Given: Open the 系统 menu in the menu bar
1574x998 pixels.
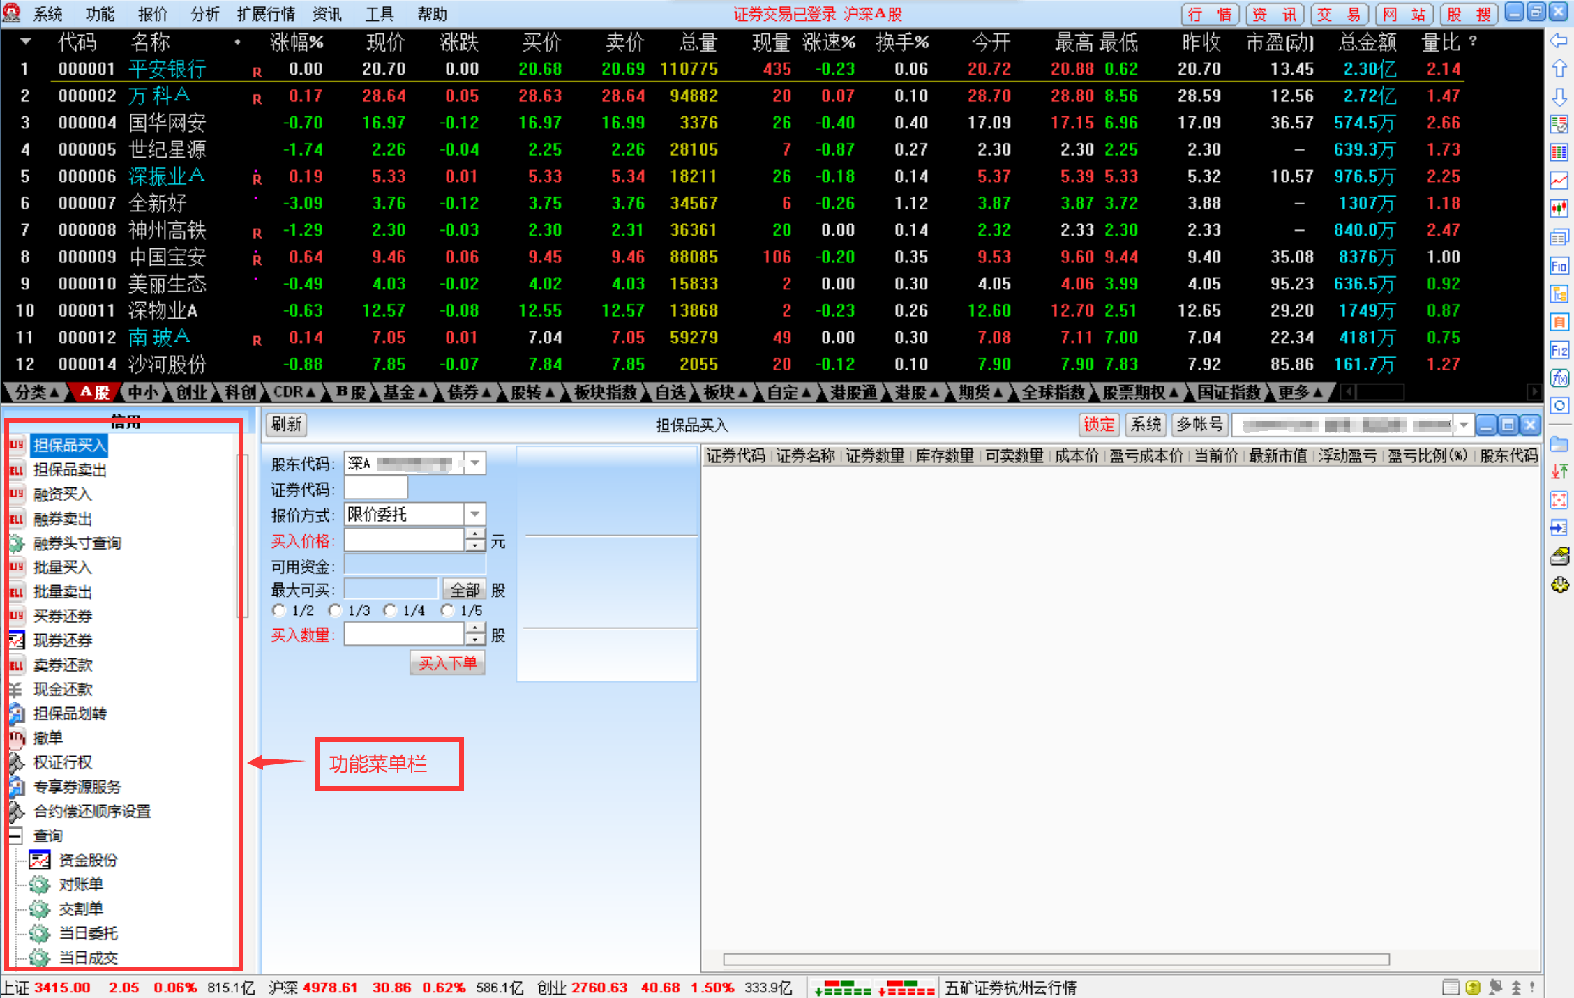Looking at the screenshot, I should click(x=48, y=14).
